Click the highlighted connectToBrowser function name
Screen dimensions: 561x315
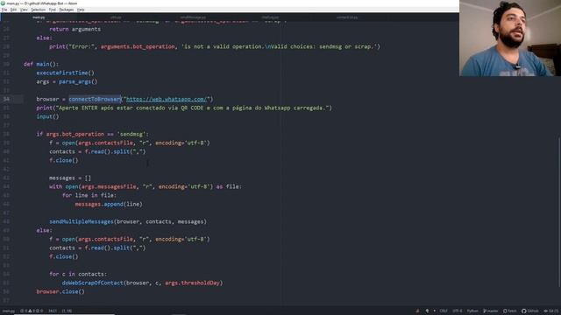95,99
